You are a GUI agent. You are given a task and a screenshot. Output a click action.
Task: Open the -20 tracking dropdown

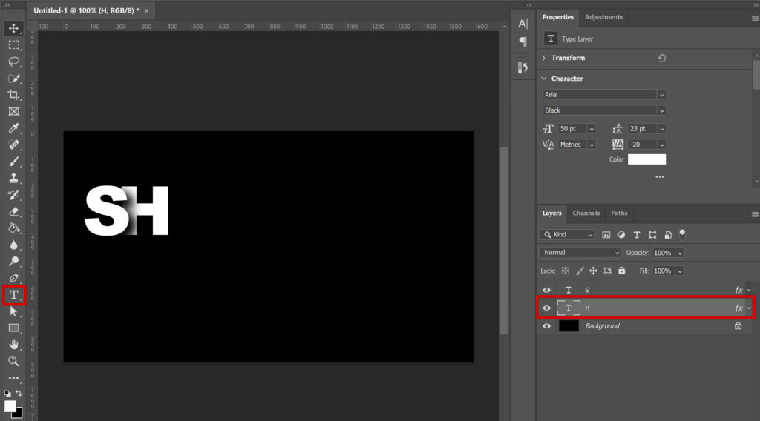[661, 145]
